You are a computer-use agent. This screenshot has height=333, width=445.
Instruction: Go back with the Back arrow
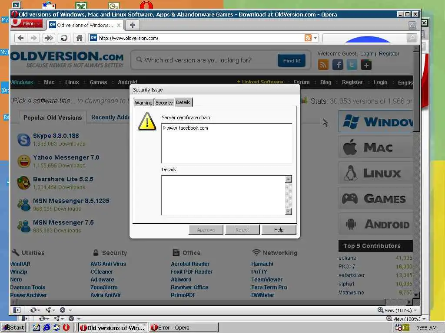[20, 38]
